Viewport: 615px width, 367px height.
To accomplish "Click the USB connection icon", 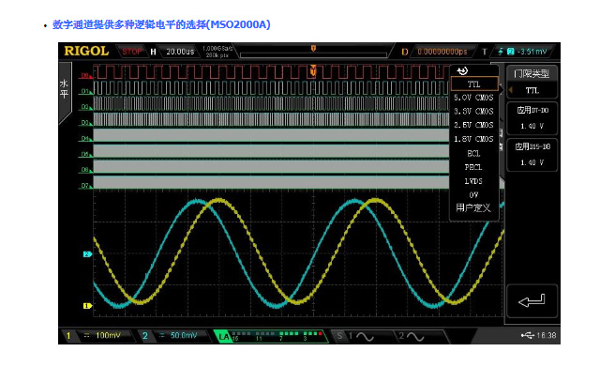I will tap(528, 336).
